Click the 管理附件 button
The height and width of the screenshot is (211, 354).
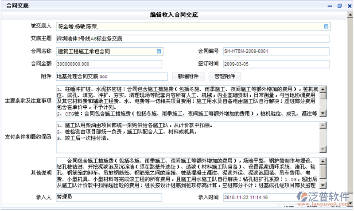pos(225,76)
